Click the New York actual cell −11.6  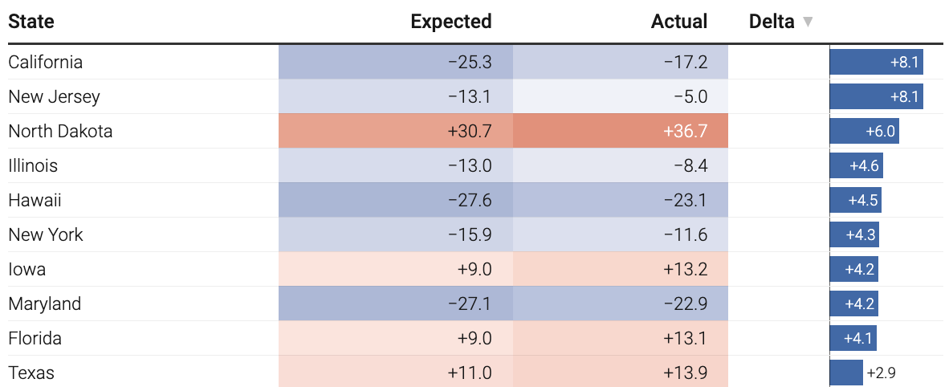[x=620, y=235]
